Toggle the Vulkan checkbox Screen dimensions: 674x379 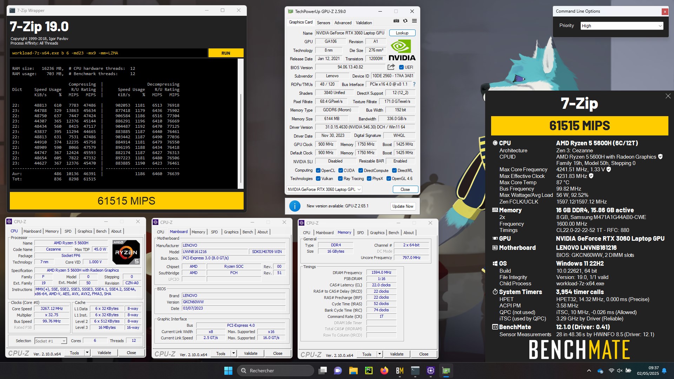point(318,179)
